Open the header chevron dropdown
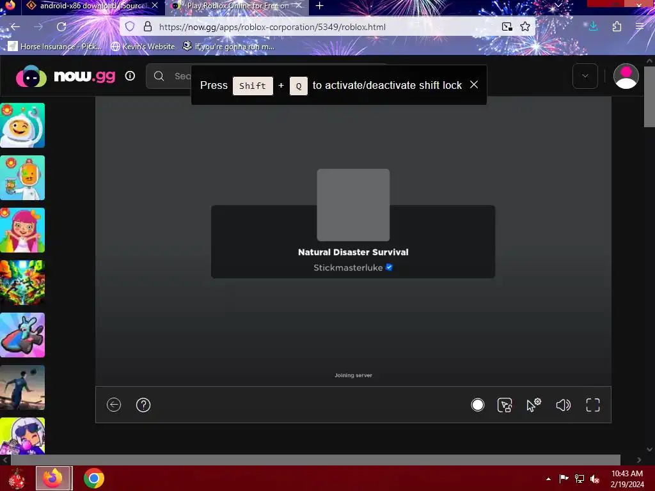This screenshot has height=491, width=655. 585,76
